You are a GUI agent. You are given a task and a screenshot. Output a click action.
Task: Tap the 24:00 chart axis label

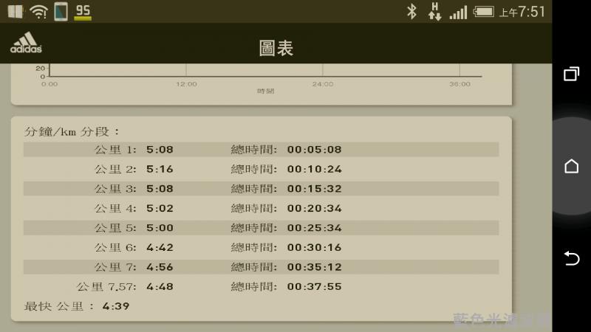pos(323,84)
